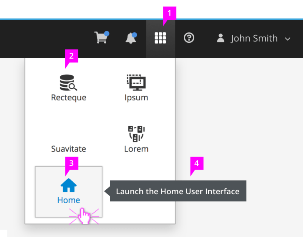Launch the Recteque database search icon
The height and width of the screenshot is (237, 303).
[69, 83]
